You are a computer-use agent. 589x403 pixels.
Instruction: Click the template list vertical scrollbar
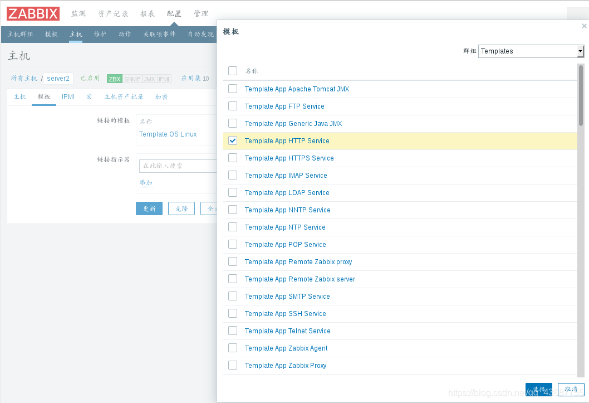coord(581,95)
